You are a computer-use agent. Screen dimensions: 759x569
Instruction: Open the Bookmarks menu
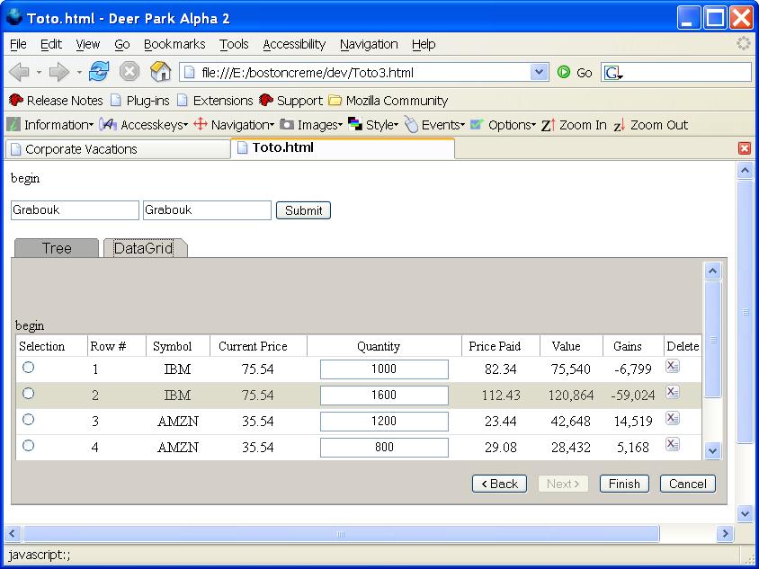coord(174,44)
